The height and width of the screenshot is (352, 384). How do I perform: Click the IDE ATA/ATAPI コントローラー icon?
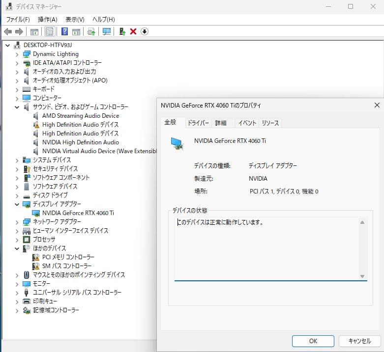[x=27, y=63]
